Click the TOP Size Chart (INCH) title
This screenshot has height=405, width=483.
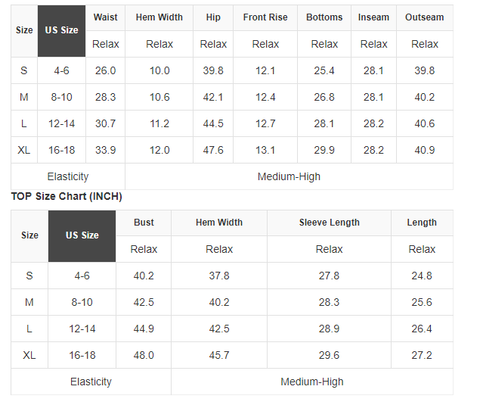(67, 197)
